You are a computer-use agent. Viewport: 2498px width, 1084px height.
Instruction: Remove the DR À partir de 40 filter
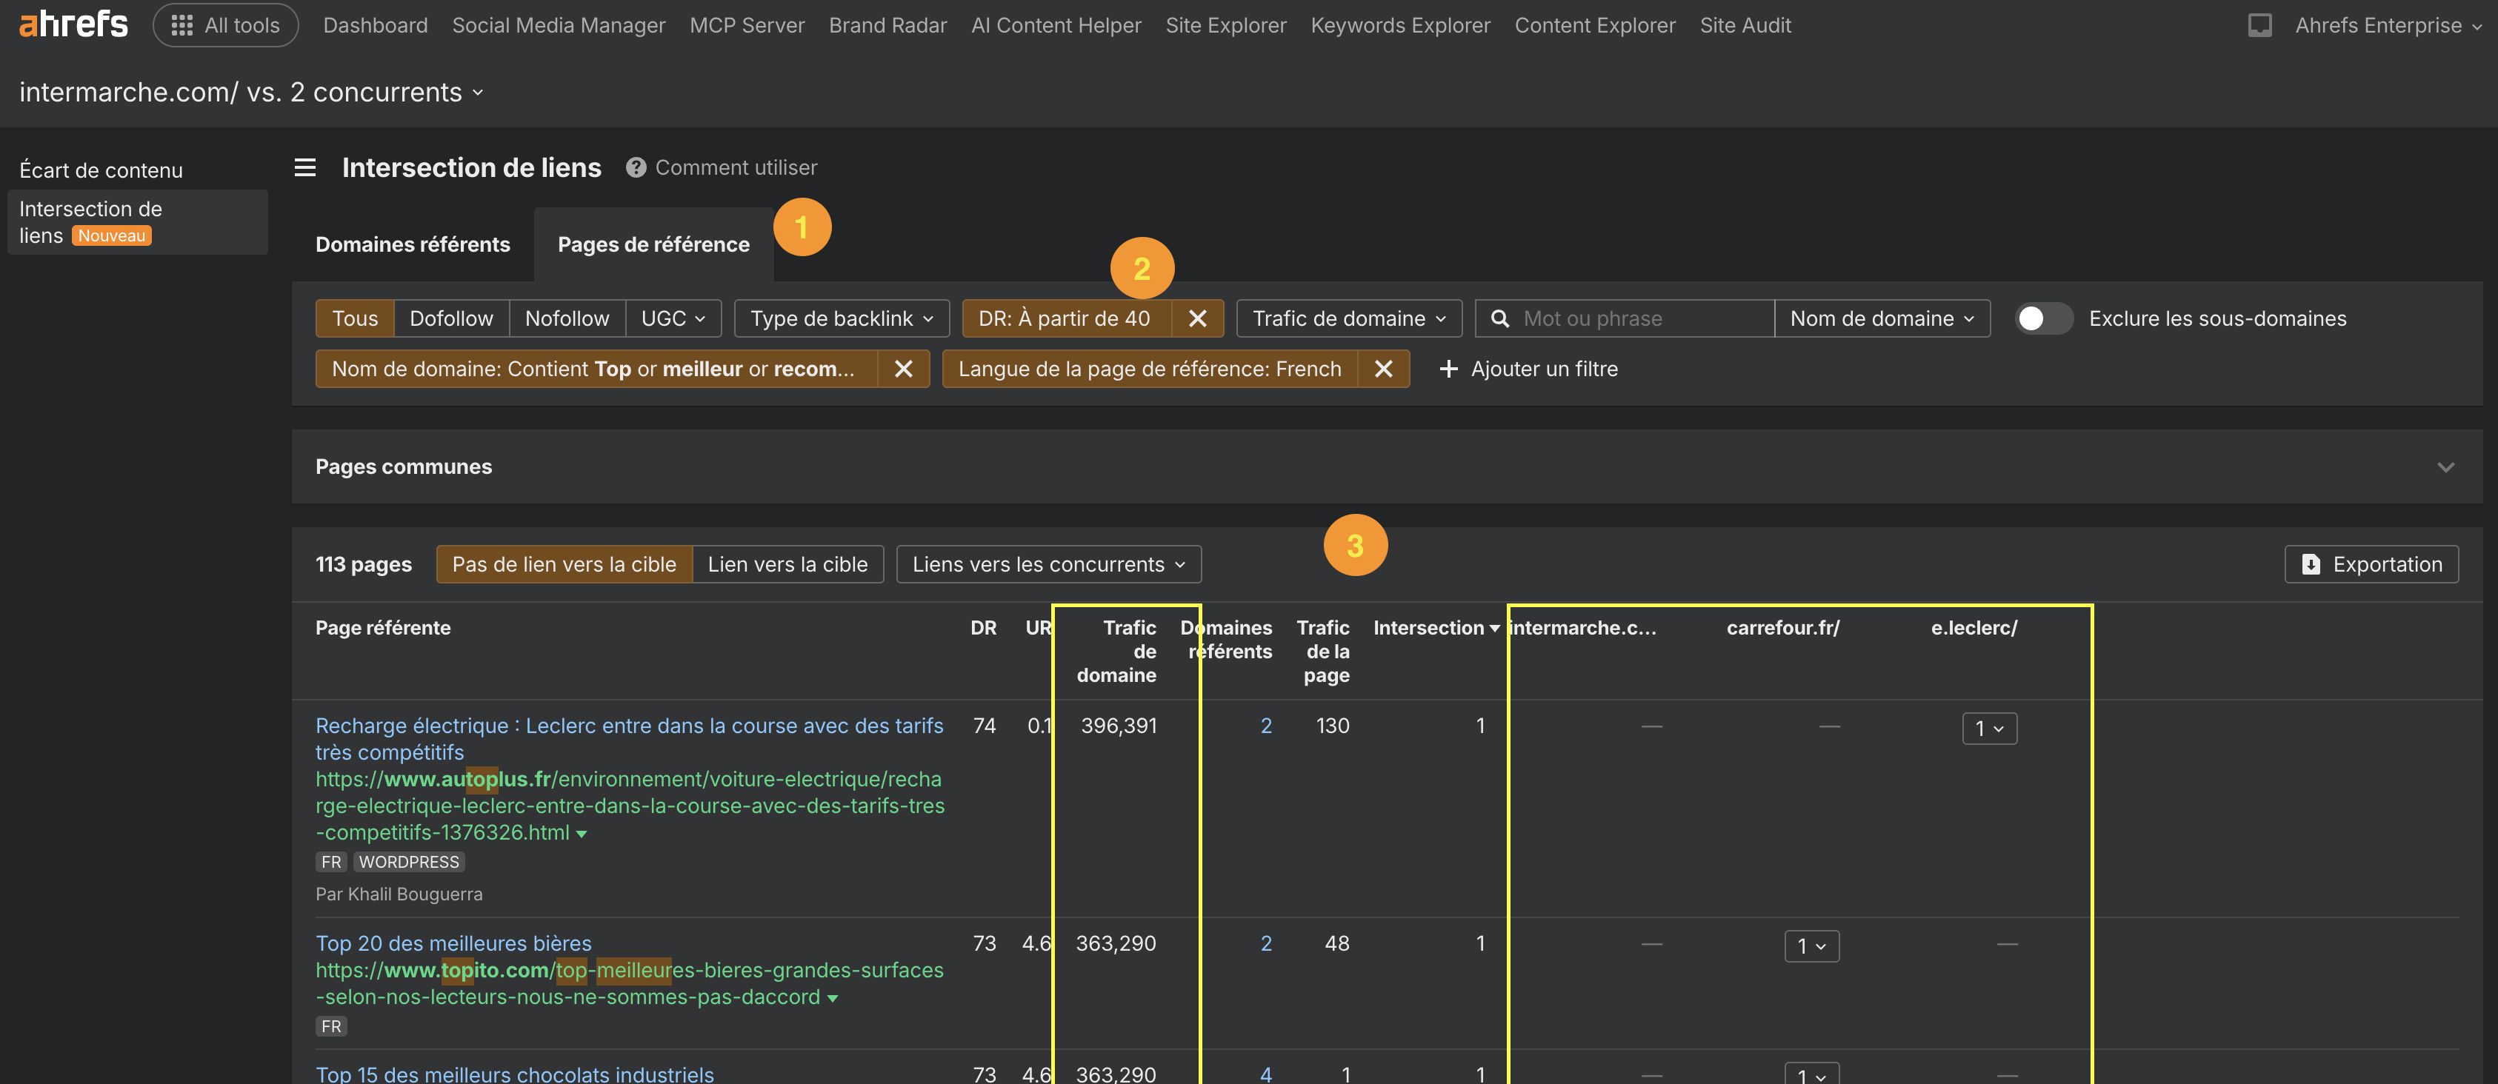[x=1198, y=318]
